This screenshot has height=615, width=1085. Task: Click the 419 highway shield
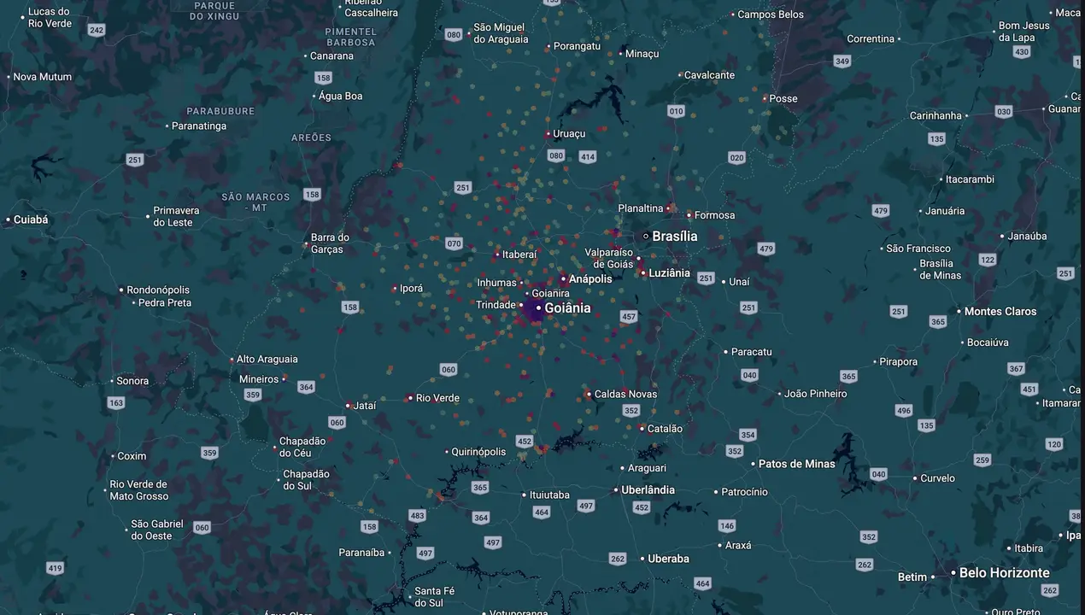55,568
